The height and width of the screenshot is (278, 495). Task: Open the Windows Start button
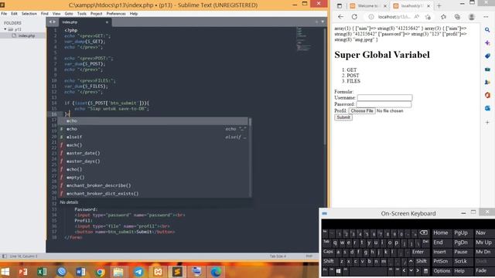[5, 272]
